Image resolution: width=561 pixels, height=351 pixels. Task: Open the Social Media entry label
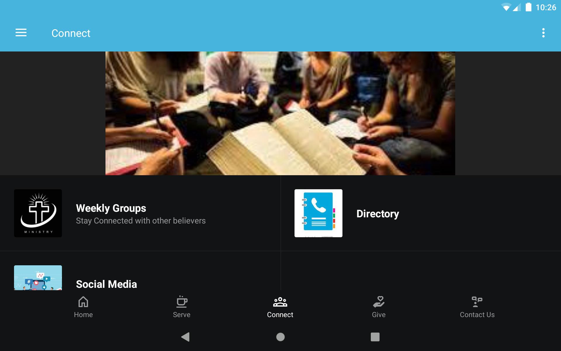coord(106,284)
